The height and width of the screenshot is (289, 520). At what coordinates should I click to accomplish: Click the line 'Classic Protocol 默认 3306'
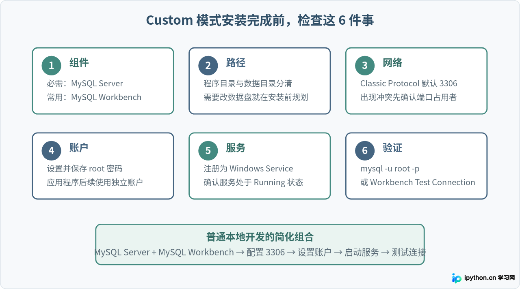(x=409, y=83)
